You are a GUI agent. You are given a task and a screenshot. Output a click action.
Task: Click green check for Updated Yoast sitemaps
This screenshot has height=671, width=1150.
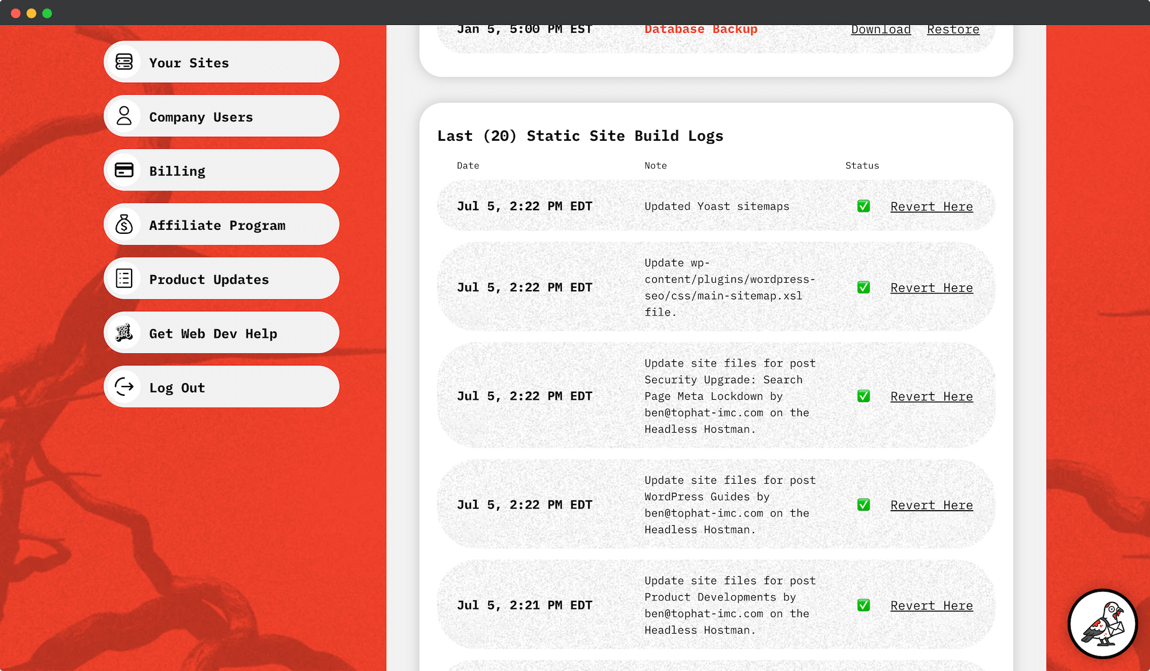click(864, 206)
